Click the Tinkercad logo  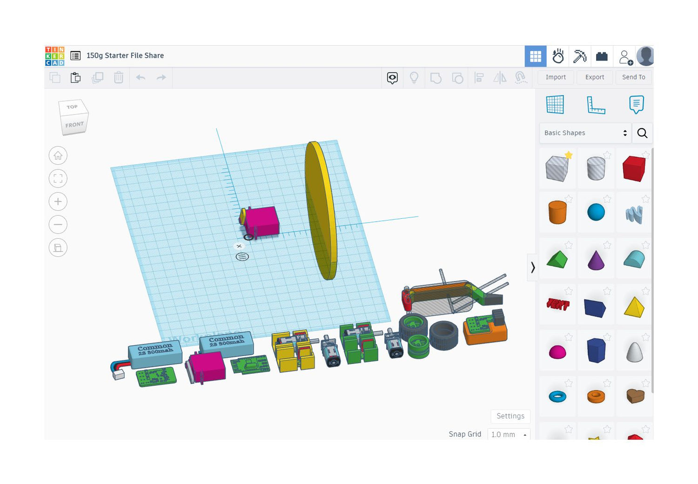55,56
